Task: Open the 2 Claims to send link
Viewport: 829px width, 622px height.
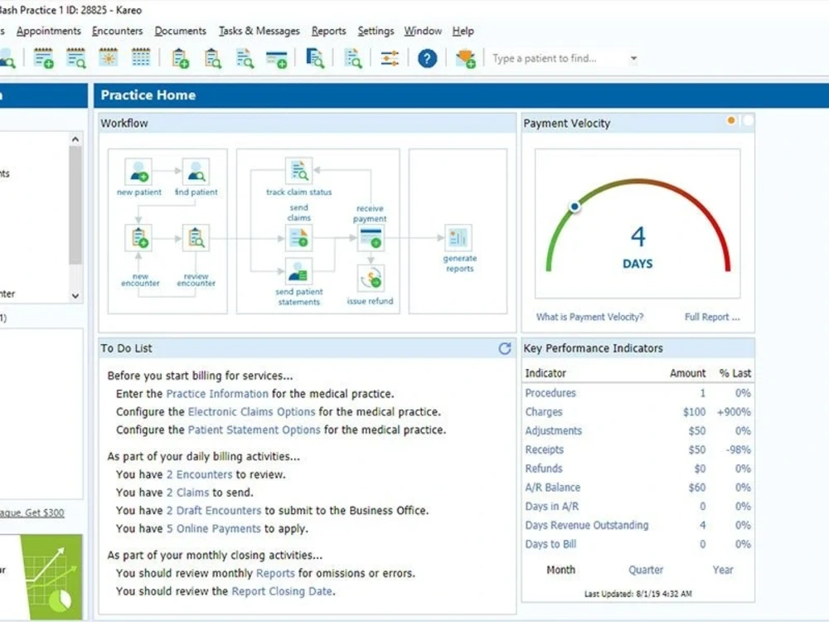Action: 187,493
